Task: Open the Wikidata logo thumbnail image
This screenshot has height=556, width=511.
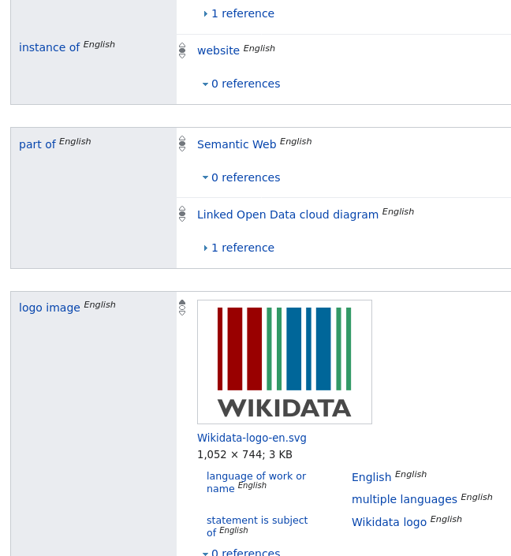Action: tap(284, 362)
